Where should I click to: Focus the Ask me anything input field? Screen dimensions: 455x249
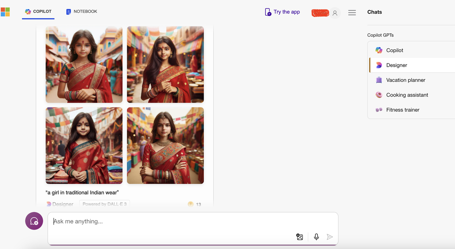[193, 228]
